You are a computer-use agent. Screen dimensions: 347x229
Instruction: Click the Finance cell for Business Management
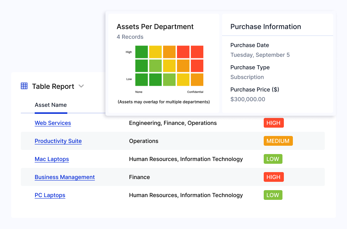click(x=139, y=177)
